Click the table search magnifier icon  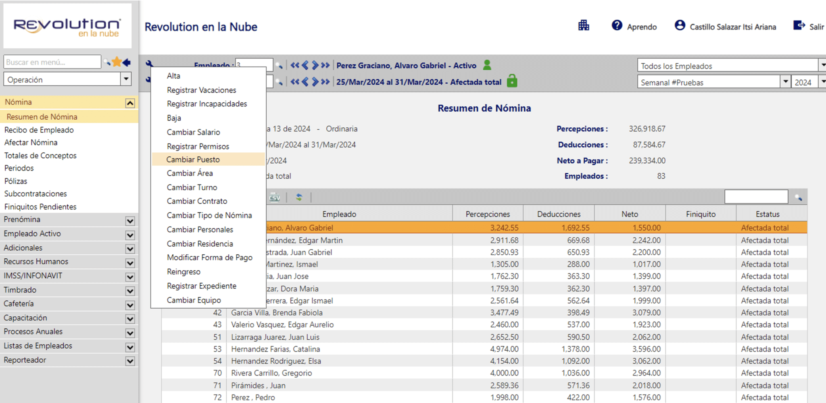tap(798, 197)
